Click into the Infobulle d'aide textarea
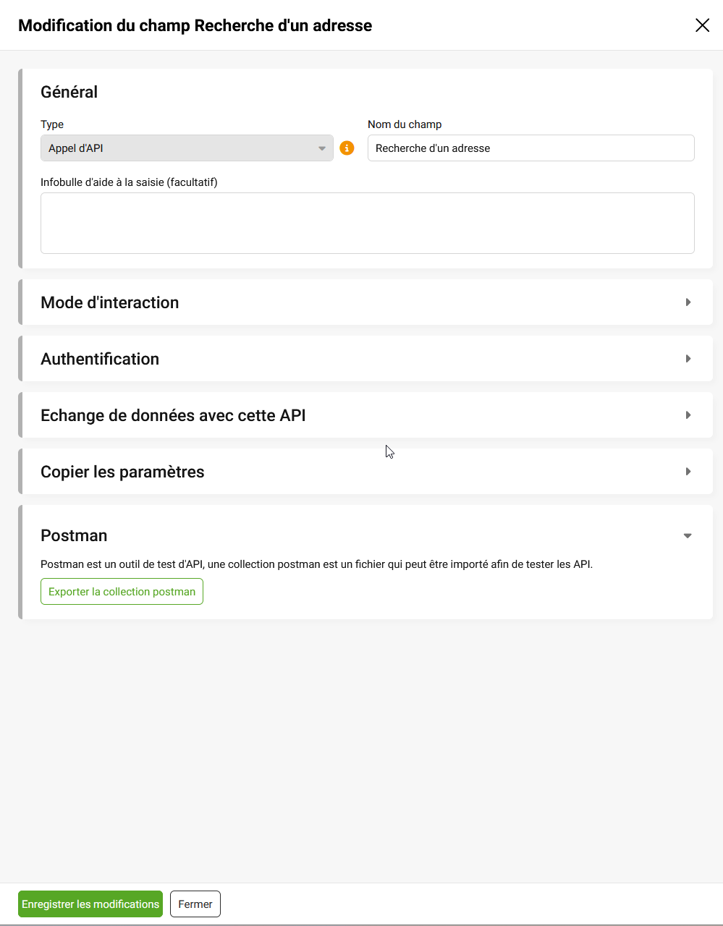The width and height of the screenshot is (723, 926). [367, 223]
